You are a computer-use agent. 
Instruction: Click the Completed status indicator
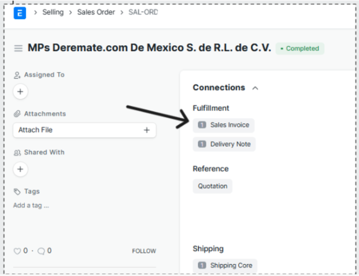click(299, 49)
